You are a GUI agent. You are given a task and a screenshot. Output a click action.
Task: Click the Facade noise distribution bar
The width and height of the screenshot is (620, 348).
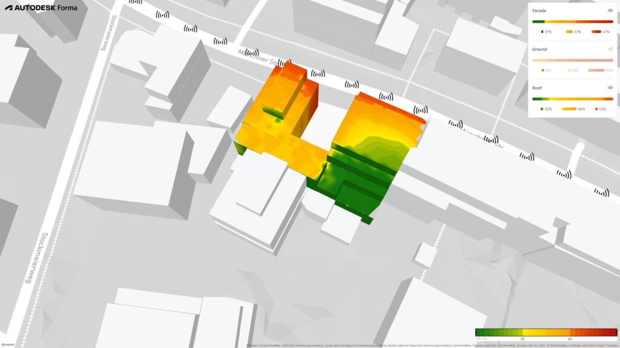click(x=573, y=22)
